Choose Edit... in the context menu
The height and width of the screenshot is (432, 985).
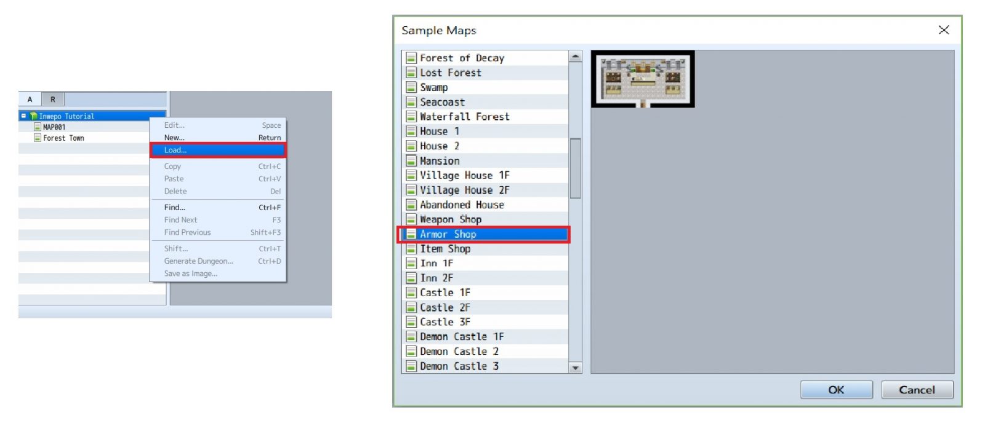point(218,125)
